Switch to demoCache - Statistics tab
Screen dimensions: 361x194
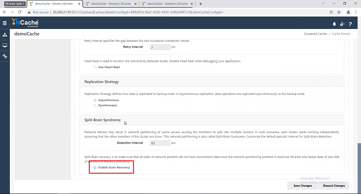168,4
